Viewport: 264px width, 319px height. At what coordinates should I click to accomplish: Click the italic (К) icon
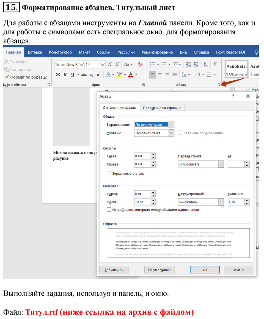click(x=65, y=75)
